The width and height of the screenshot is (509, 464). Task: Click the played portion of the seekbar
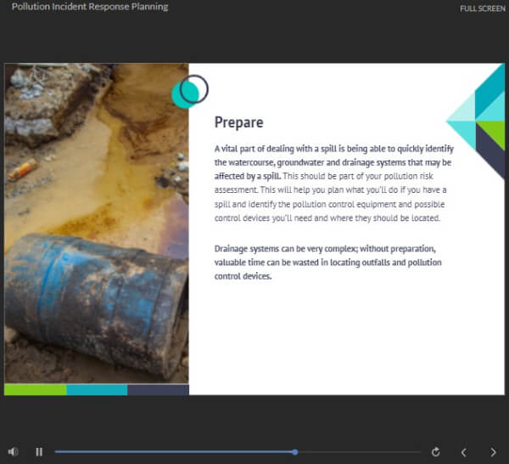click(x=170, y=452)
